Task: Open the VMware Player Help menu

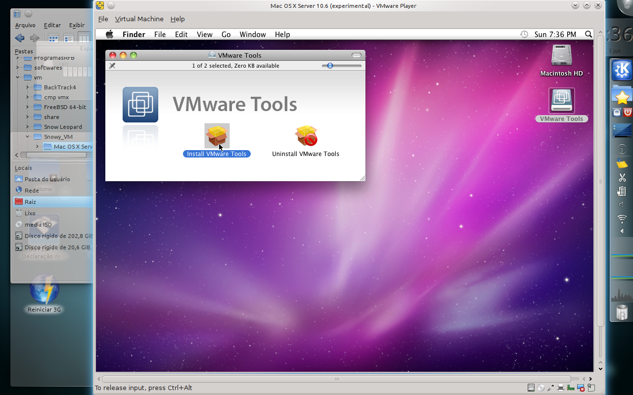Action: tap(178, 19)
